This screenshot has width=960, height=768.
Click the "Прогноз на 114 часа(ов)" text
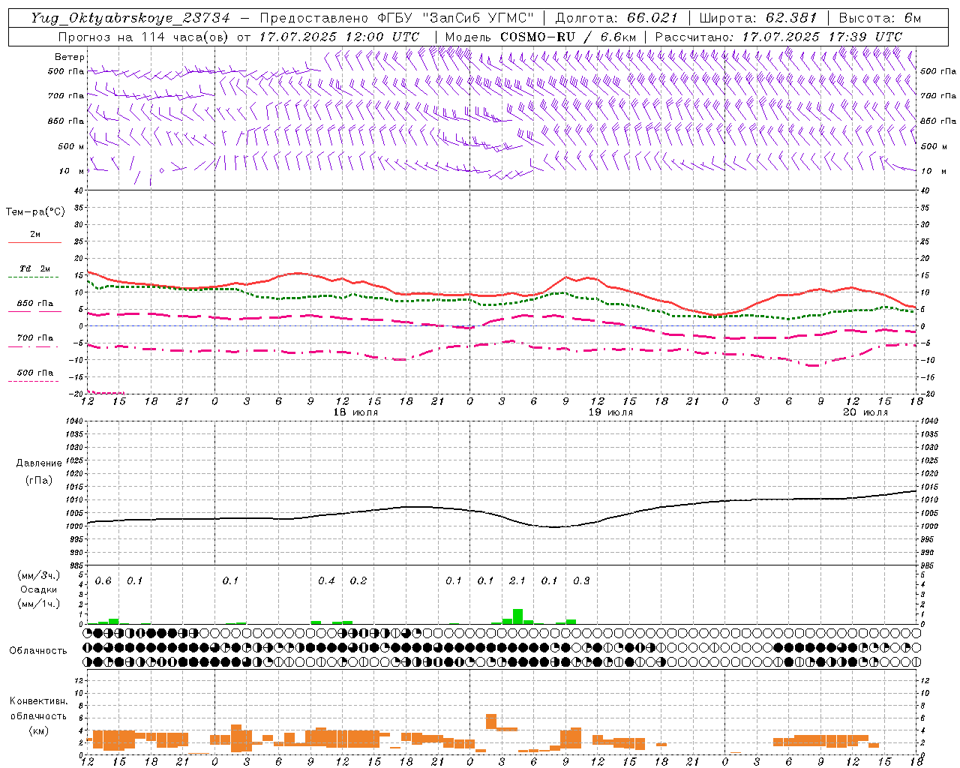point(144,37)
